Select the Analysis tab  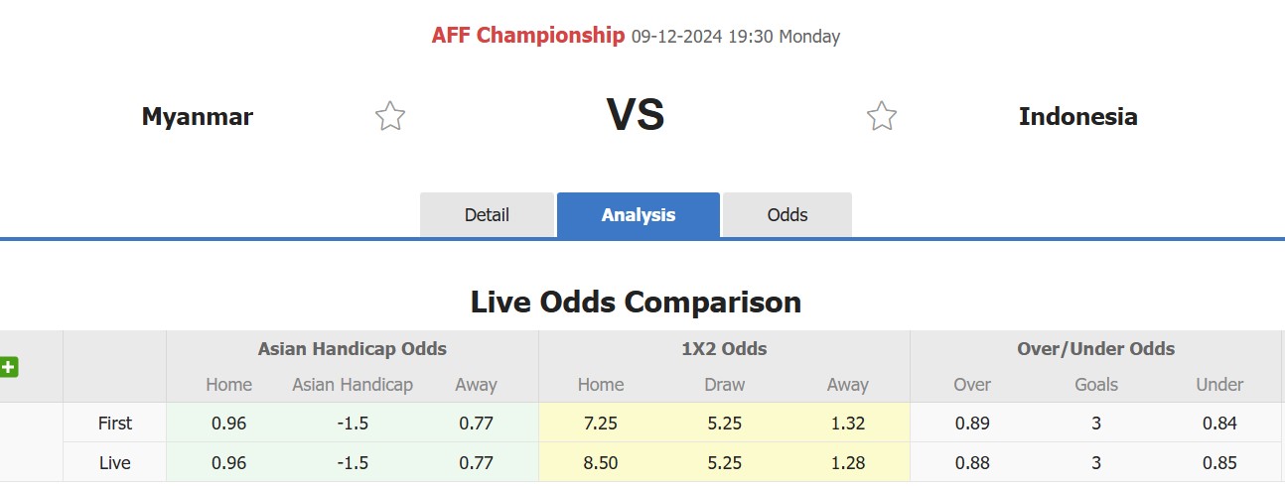click(639, 215)
